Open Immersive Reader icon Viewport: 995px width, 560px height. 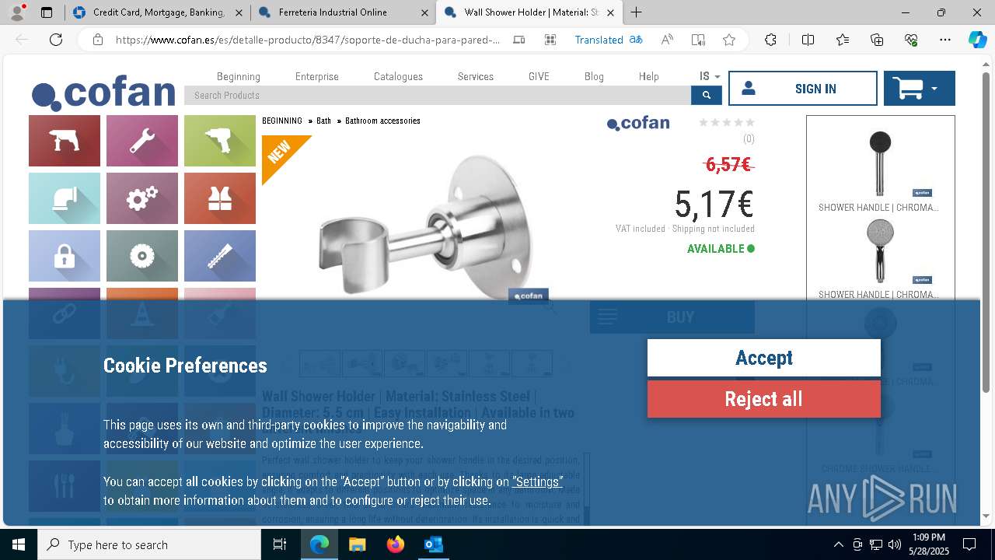tap(698, 40)
